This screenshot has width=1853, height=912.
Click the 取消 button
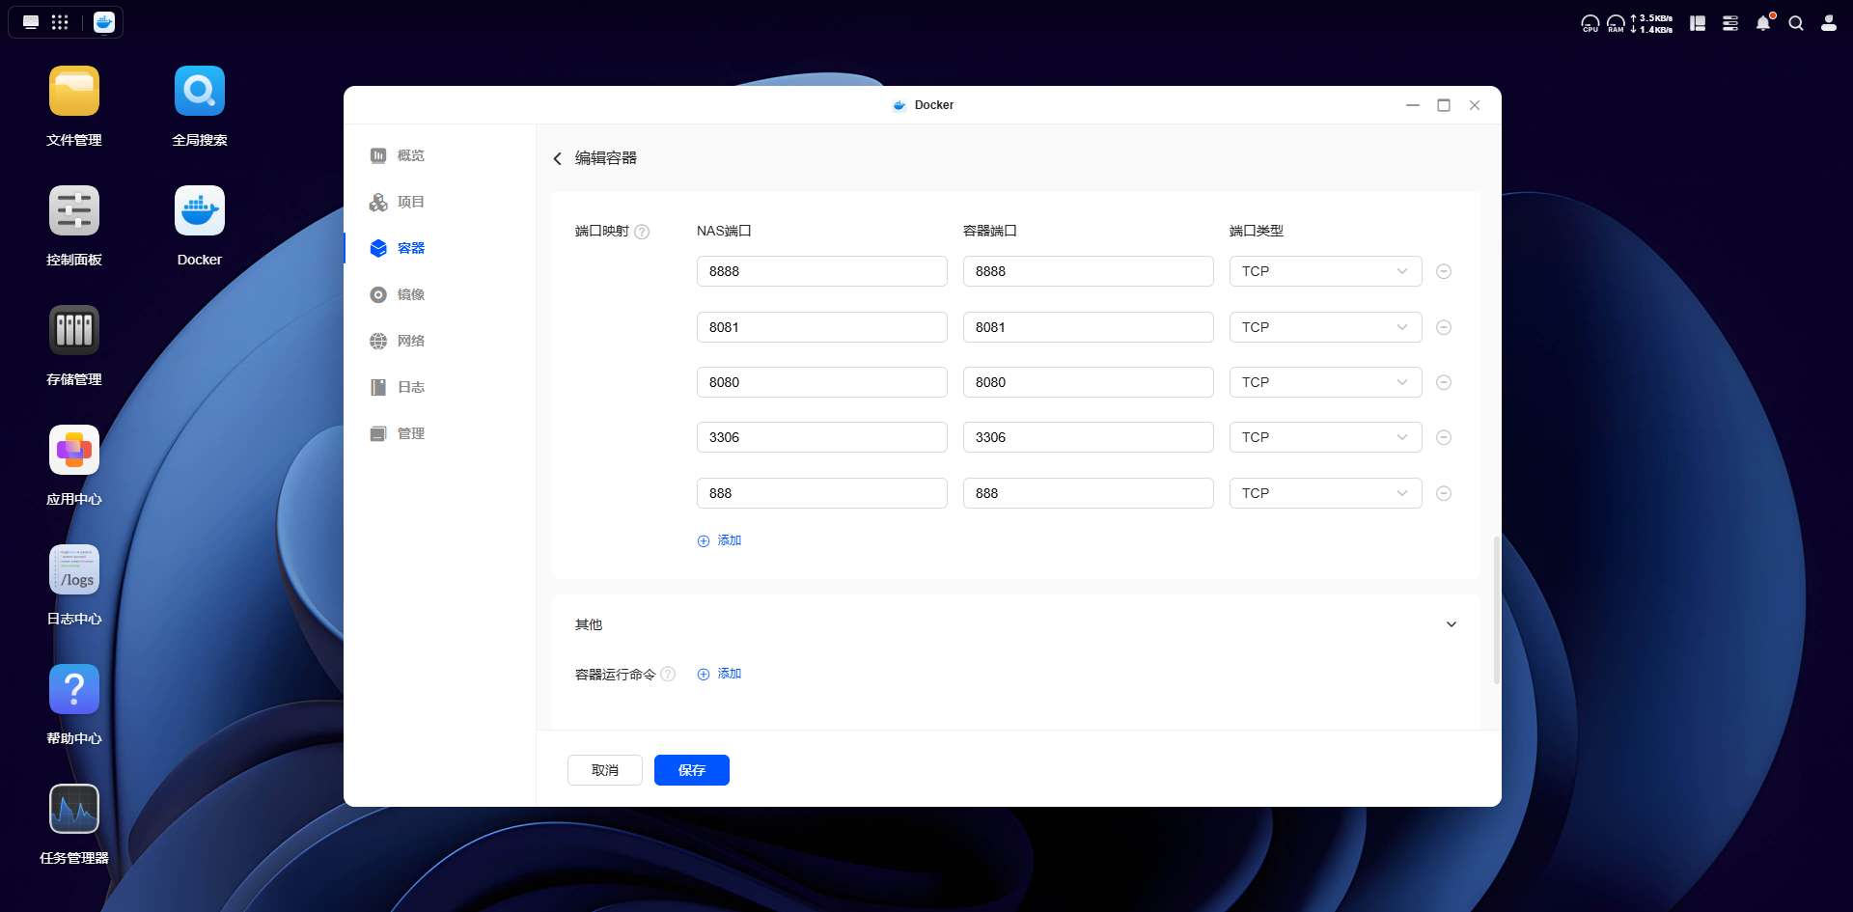pos(604,770)
